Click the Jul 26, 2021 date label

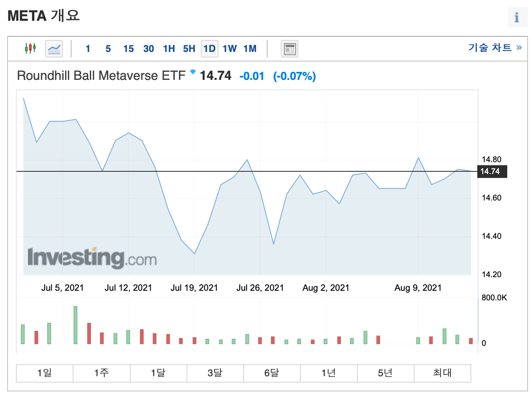pos(260,288)
